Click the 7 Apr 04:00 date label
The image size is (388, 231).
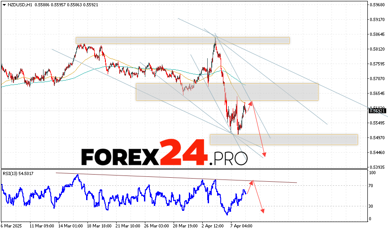(x=240, y=227)
